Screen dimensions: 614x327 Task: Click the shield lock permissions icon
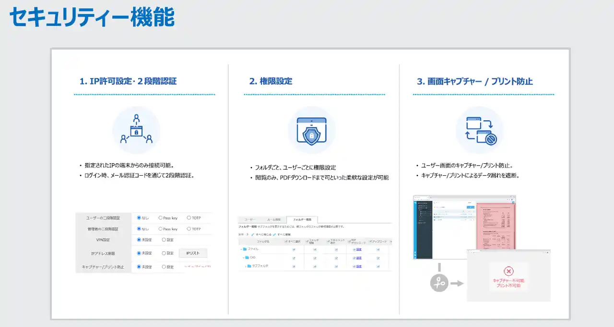(311, 130)
